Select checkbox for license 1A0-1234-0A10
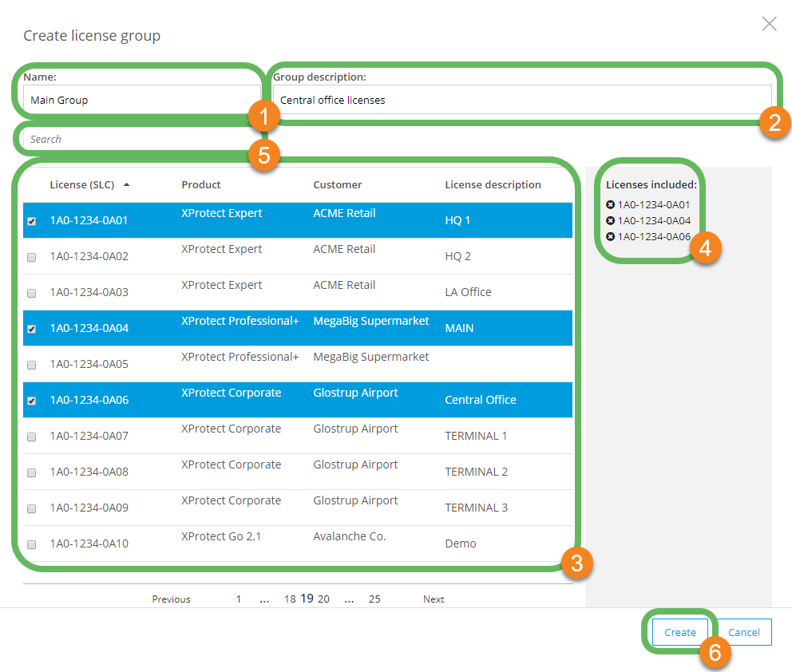This screenshot has width=792, height=672. tap(32, 545)
